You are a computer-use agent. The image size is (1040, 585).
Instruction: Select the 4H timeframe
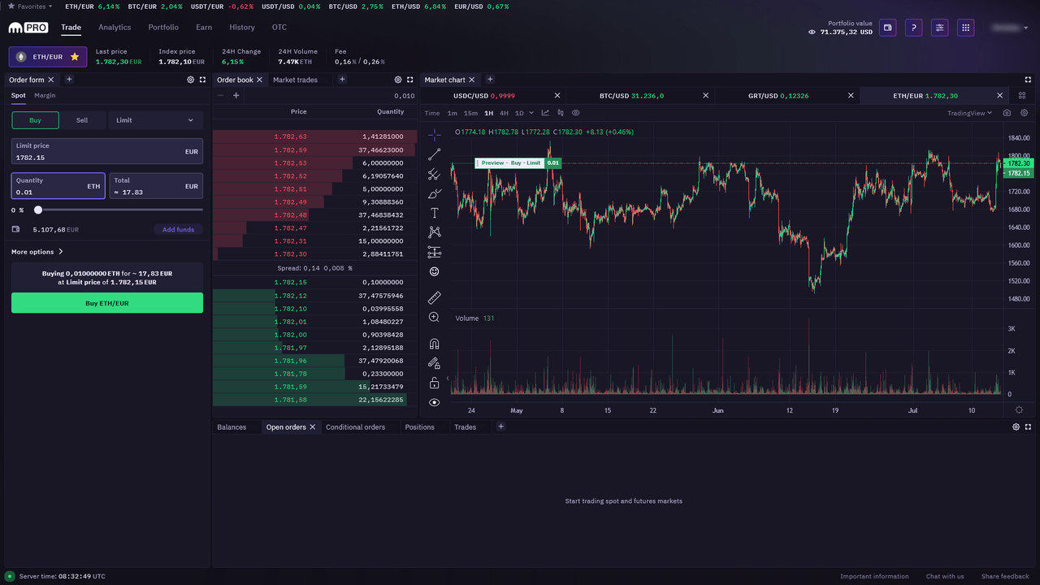pyautogui.click(x=504, y=113)
